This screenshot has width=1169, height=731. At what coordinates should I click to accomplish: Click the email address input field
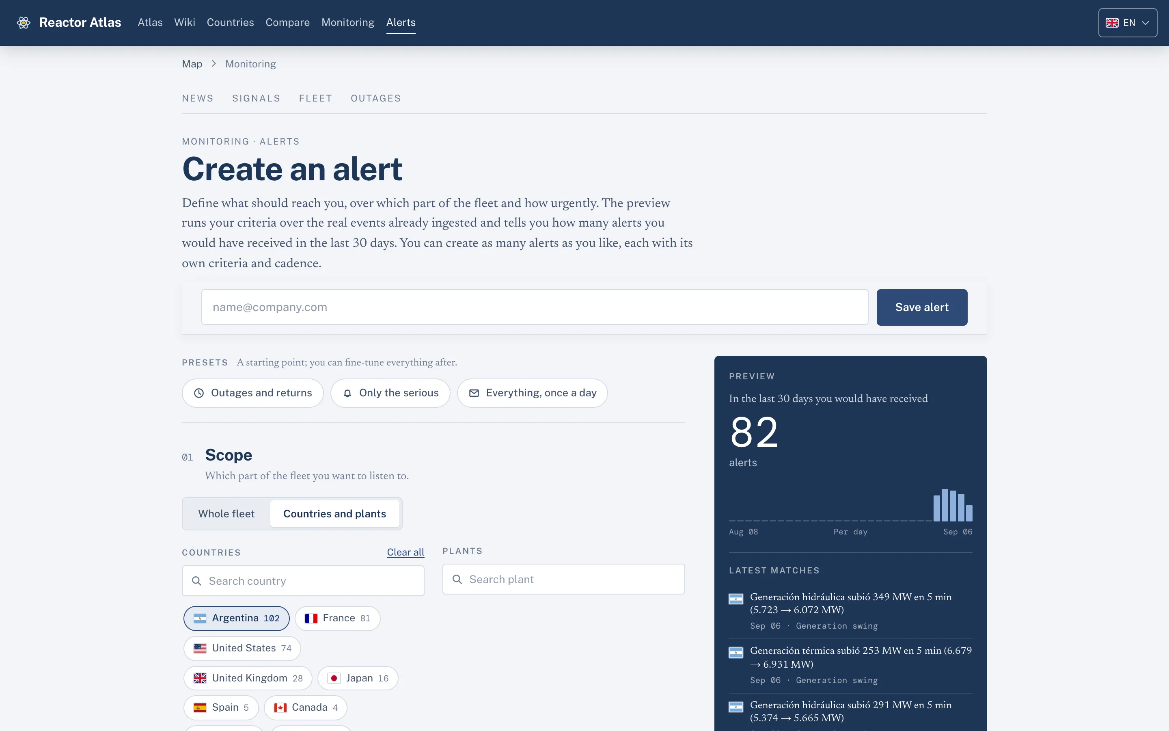point(535,307)
